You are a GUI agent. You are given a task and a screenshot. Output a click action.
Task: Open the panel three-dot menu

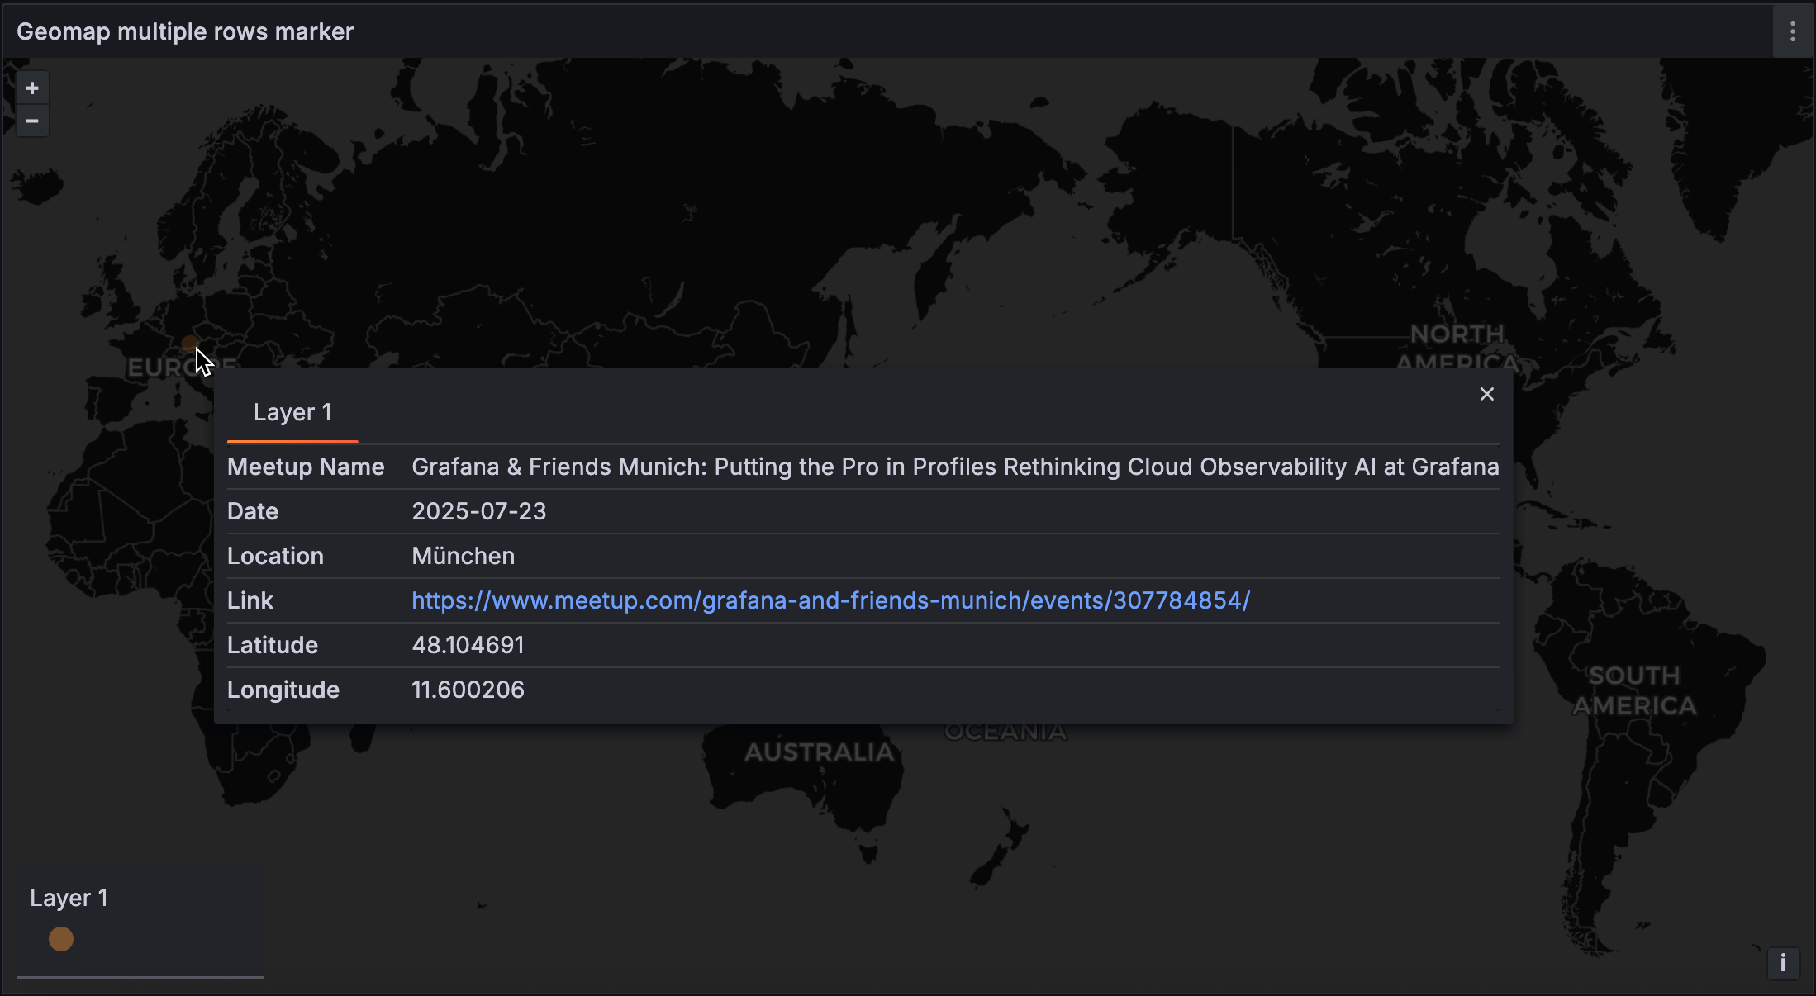pos(1792,31)
